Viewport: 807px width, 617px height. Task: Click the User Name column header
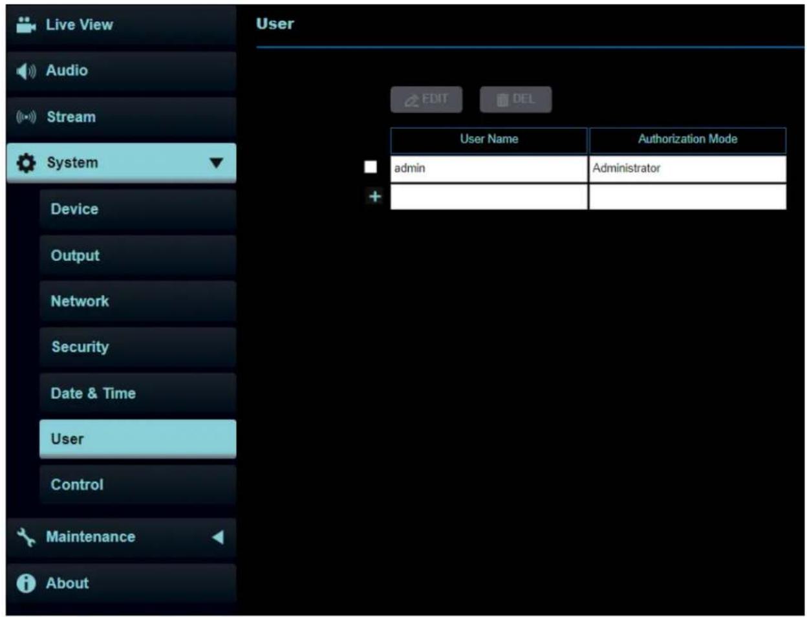(489, 140)
